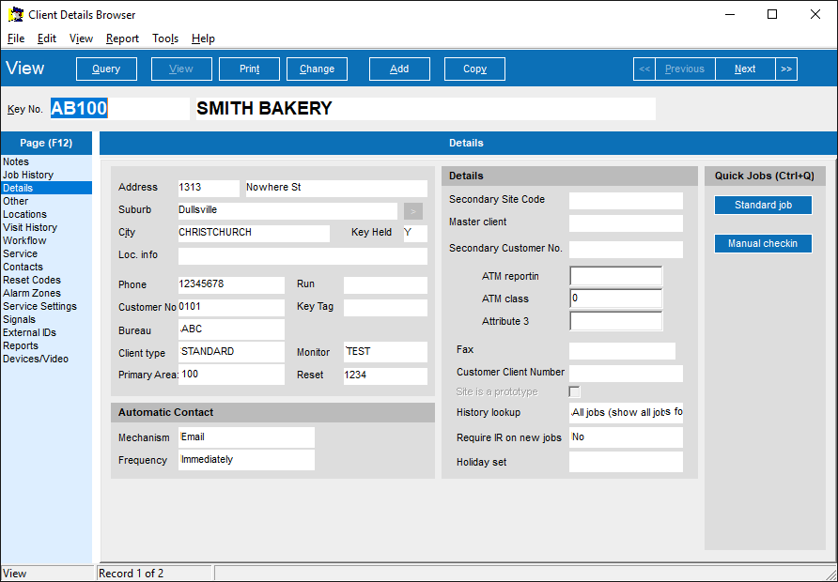Image resolution: width=838 pixels, height=582 pixels.
Task: Click the Bureau field ABC
Action: (231, 329)
